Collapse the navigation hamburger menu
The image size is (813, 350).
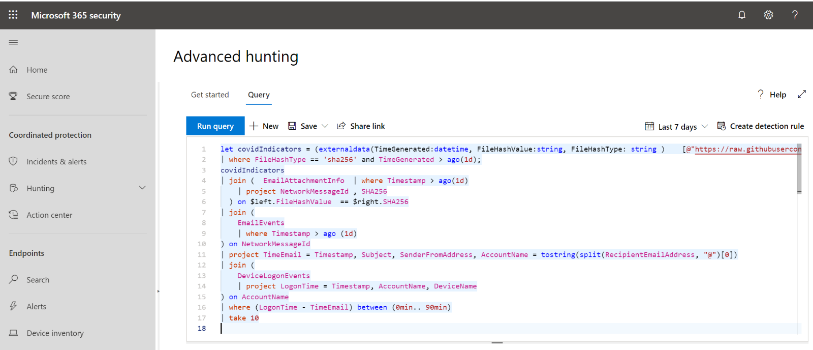coord(14,42)
